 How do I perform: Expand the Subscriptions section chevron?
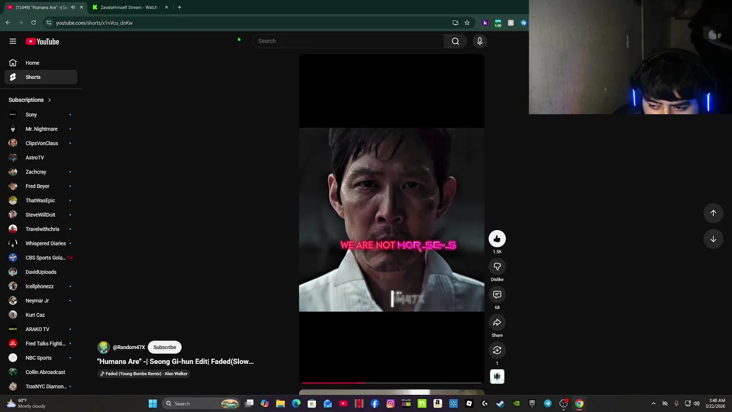[49, 100]
